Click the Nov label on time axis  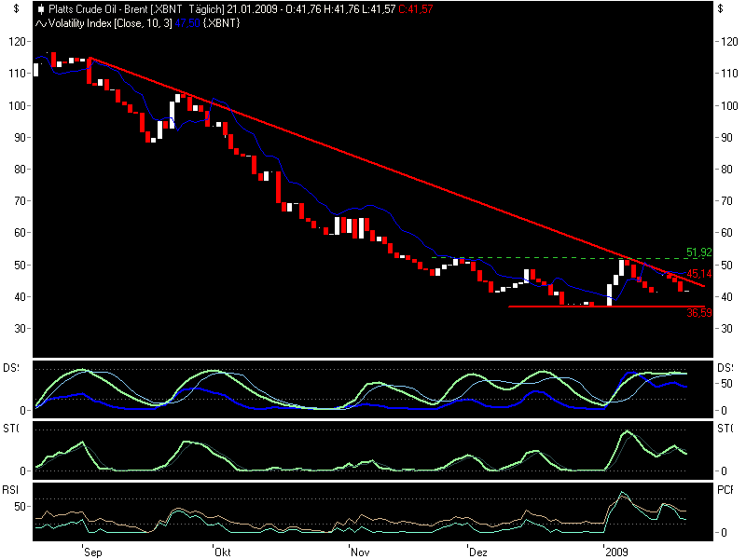360,552
